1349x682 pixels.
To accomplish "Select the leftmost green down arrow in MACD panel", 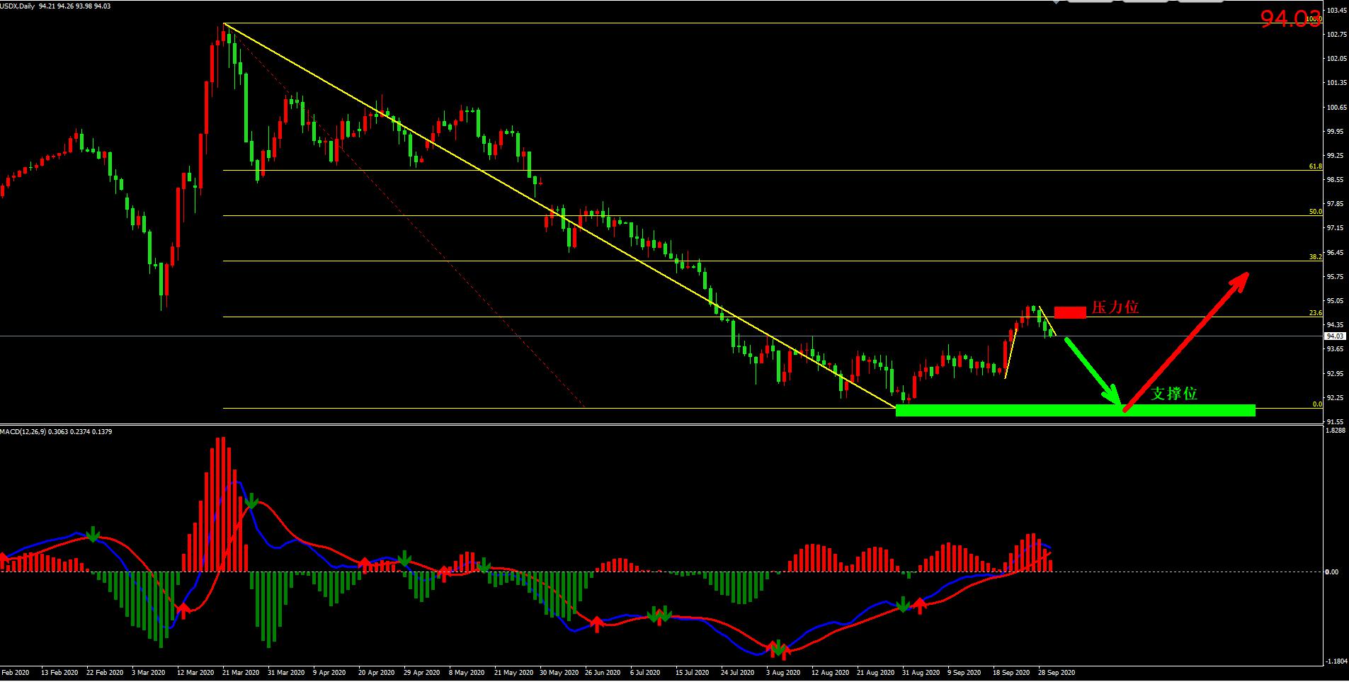I will click(93, 535).
